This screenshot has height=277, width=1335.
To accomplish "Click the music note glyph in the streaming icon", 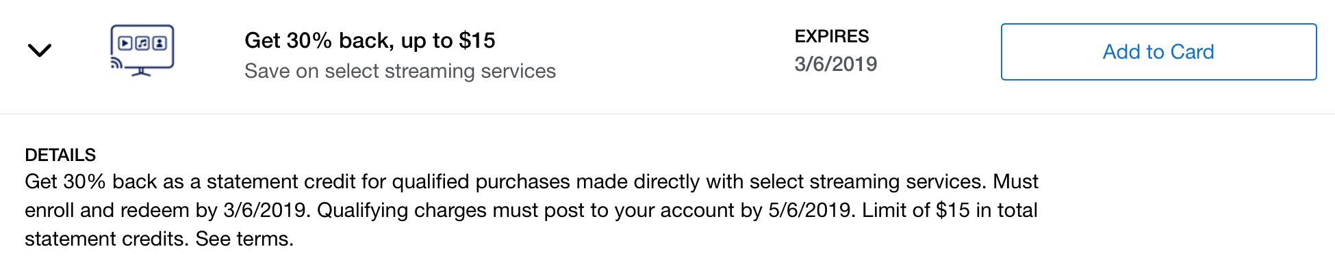I will pos(142,44).
